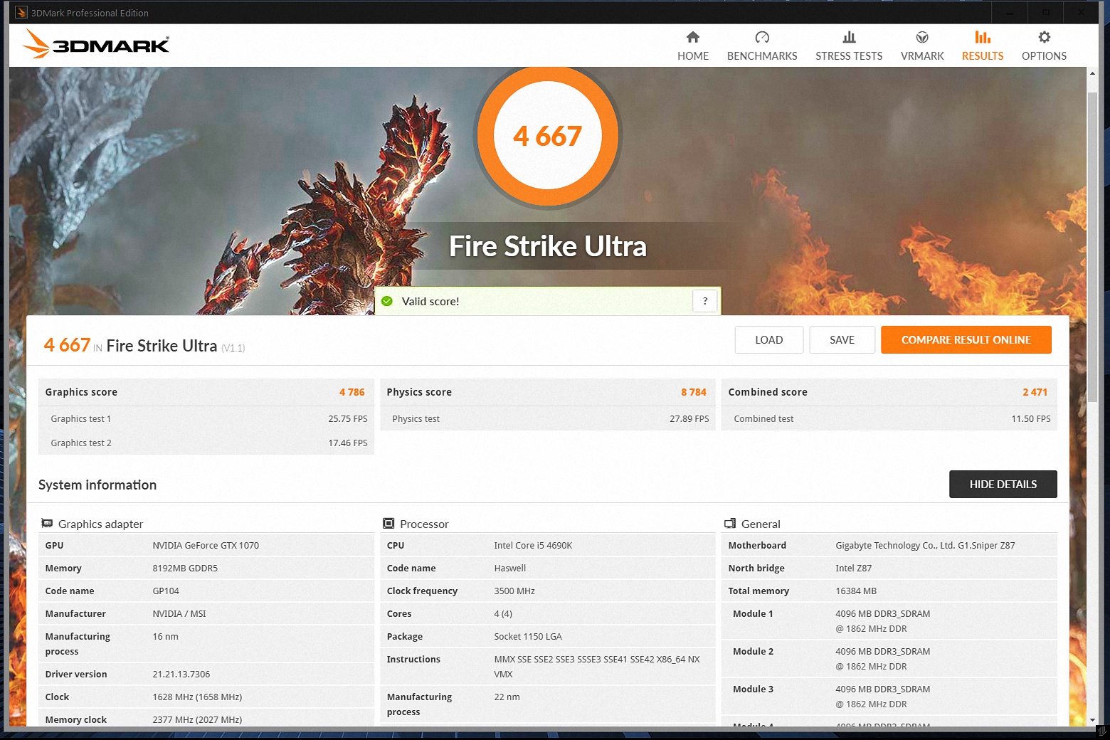Click the Graphics score value 4 786
This screenshot has height=740, width=1110.
point(351,392)
